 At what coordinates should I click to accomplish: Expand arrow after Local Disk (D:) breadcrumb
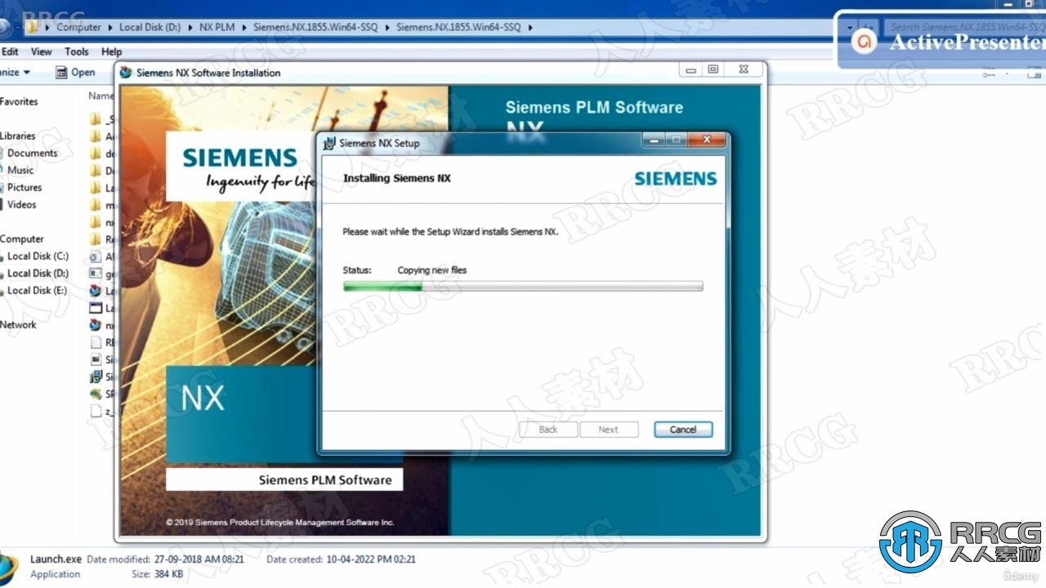click(190, 27)
